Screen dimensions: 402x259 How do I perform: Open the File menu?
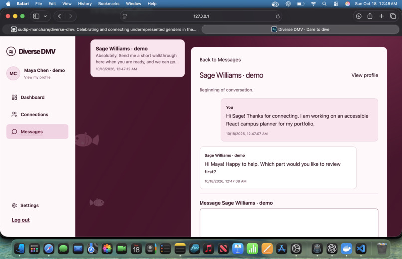click(x=39, y=4)
